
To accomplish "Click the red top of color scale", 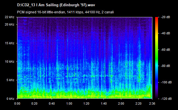I will (157, 18).
